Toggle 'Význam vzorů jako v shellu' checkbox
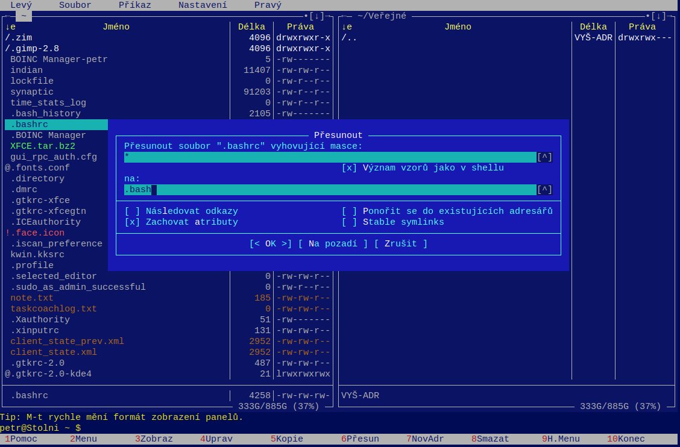 pyautogui.click(x=350, y=168)
